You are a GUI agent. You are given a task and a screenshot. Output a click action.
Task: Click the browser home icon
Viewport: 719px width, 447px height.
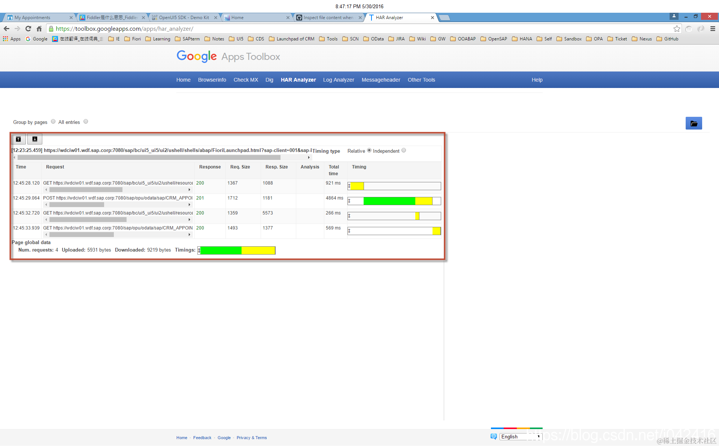(39, 29)
